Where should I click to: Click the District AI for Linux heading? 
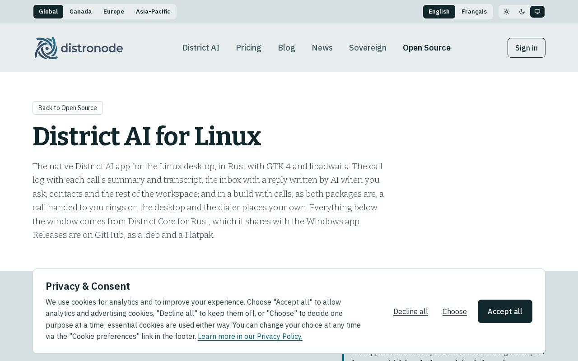(x=147, y=137)
